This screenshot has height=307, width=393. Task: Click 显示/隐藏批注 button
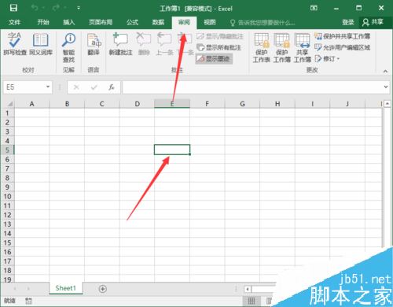click(220, 36)
